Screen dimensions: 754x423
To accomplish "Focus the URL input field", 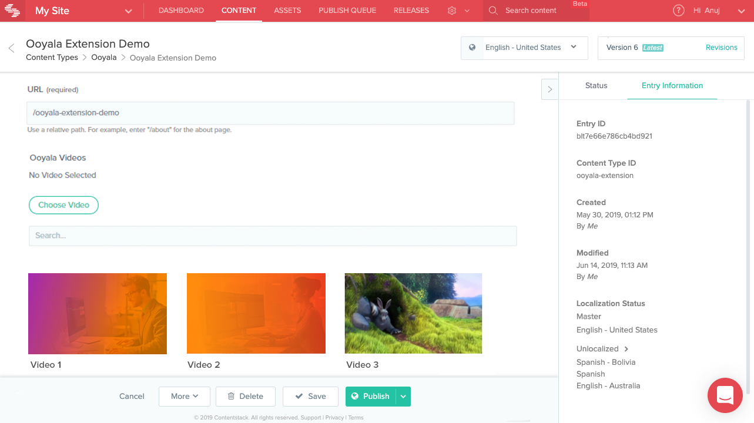I will click(271, 113).
